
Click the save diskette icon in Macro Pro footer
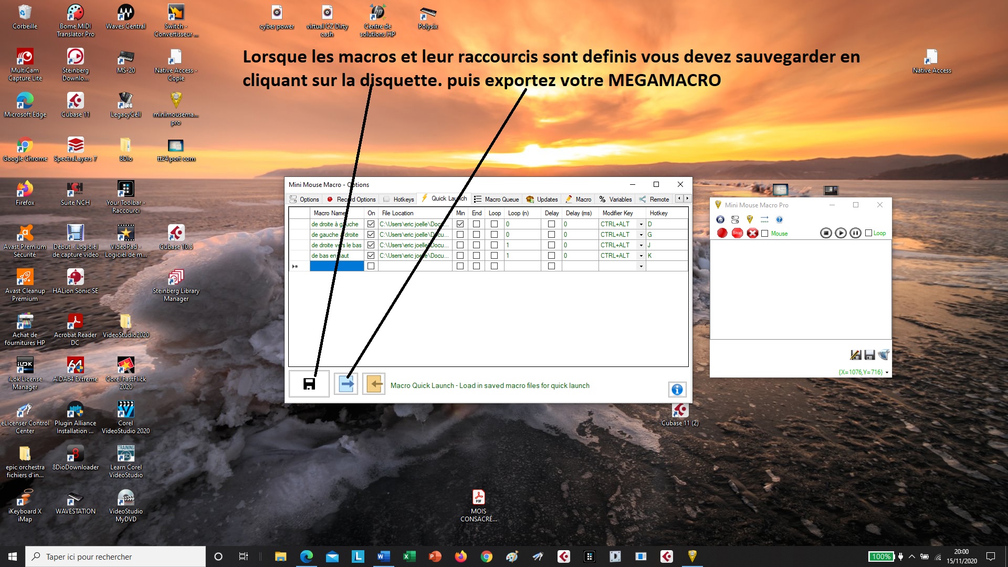pyautogui.click(x=869, y=354)
